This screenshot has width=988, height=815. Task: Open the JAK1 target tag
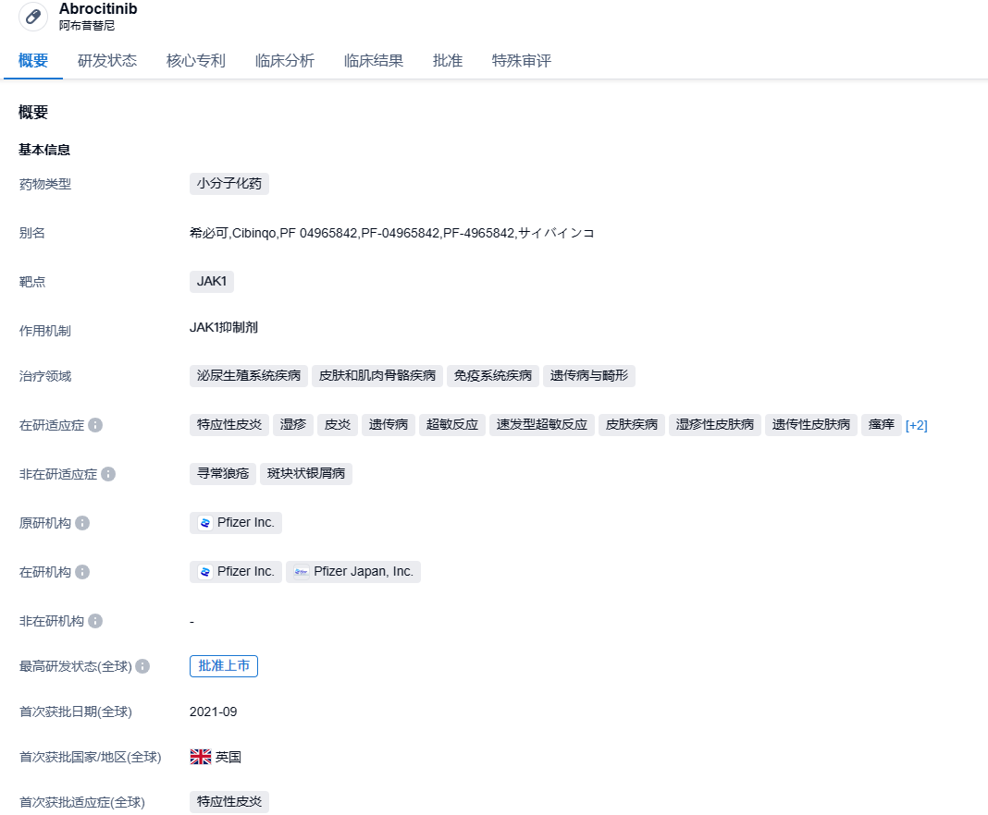pyautogui.click(x=212, y=281)
